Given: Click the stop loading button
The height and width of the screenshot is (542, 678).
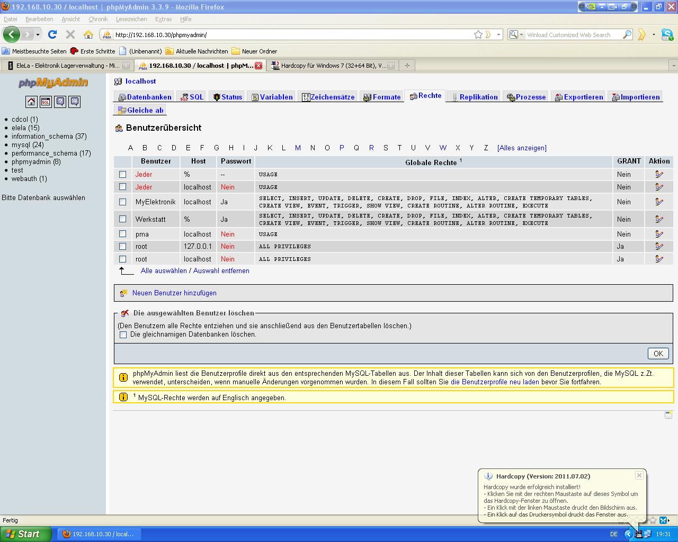Looking at the screenshot, I should [70, 34].
